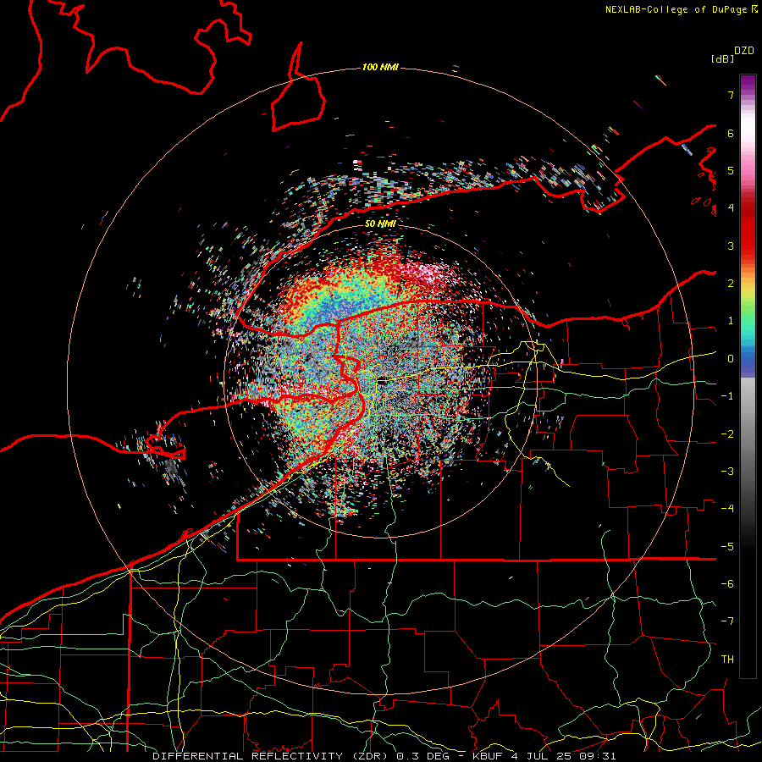Click the NEXLAB-College of DuPage watermark text
The height and width of the screenshot is (762, 762).
point(681,9)
